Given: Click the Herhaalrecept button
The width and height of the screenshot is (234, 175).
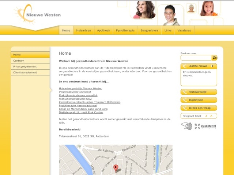Looking at the screenshot, I should point(199,92).
